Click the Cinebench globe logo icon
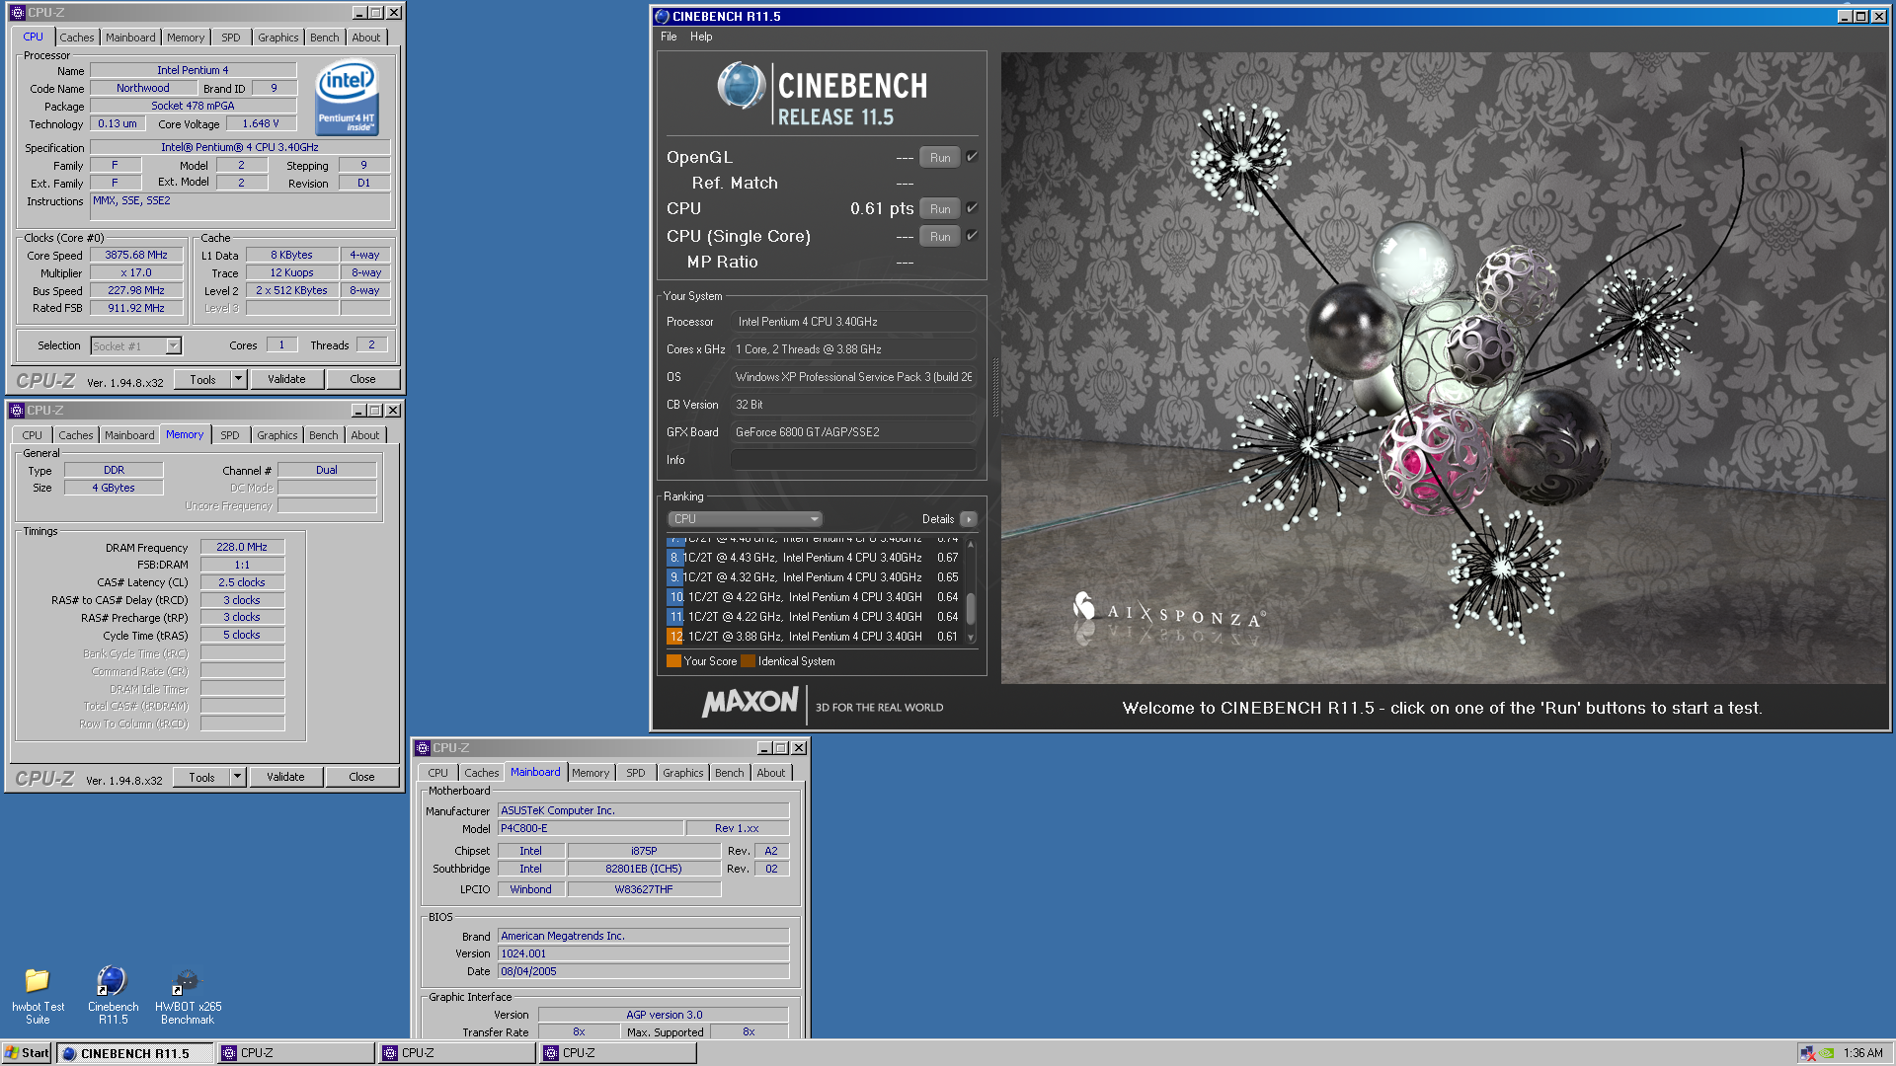 tap(741, 85)
